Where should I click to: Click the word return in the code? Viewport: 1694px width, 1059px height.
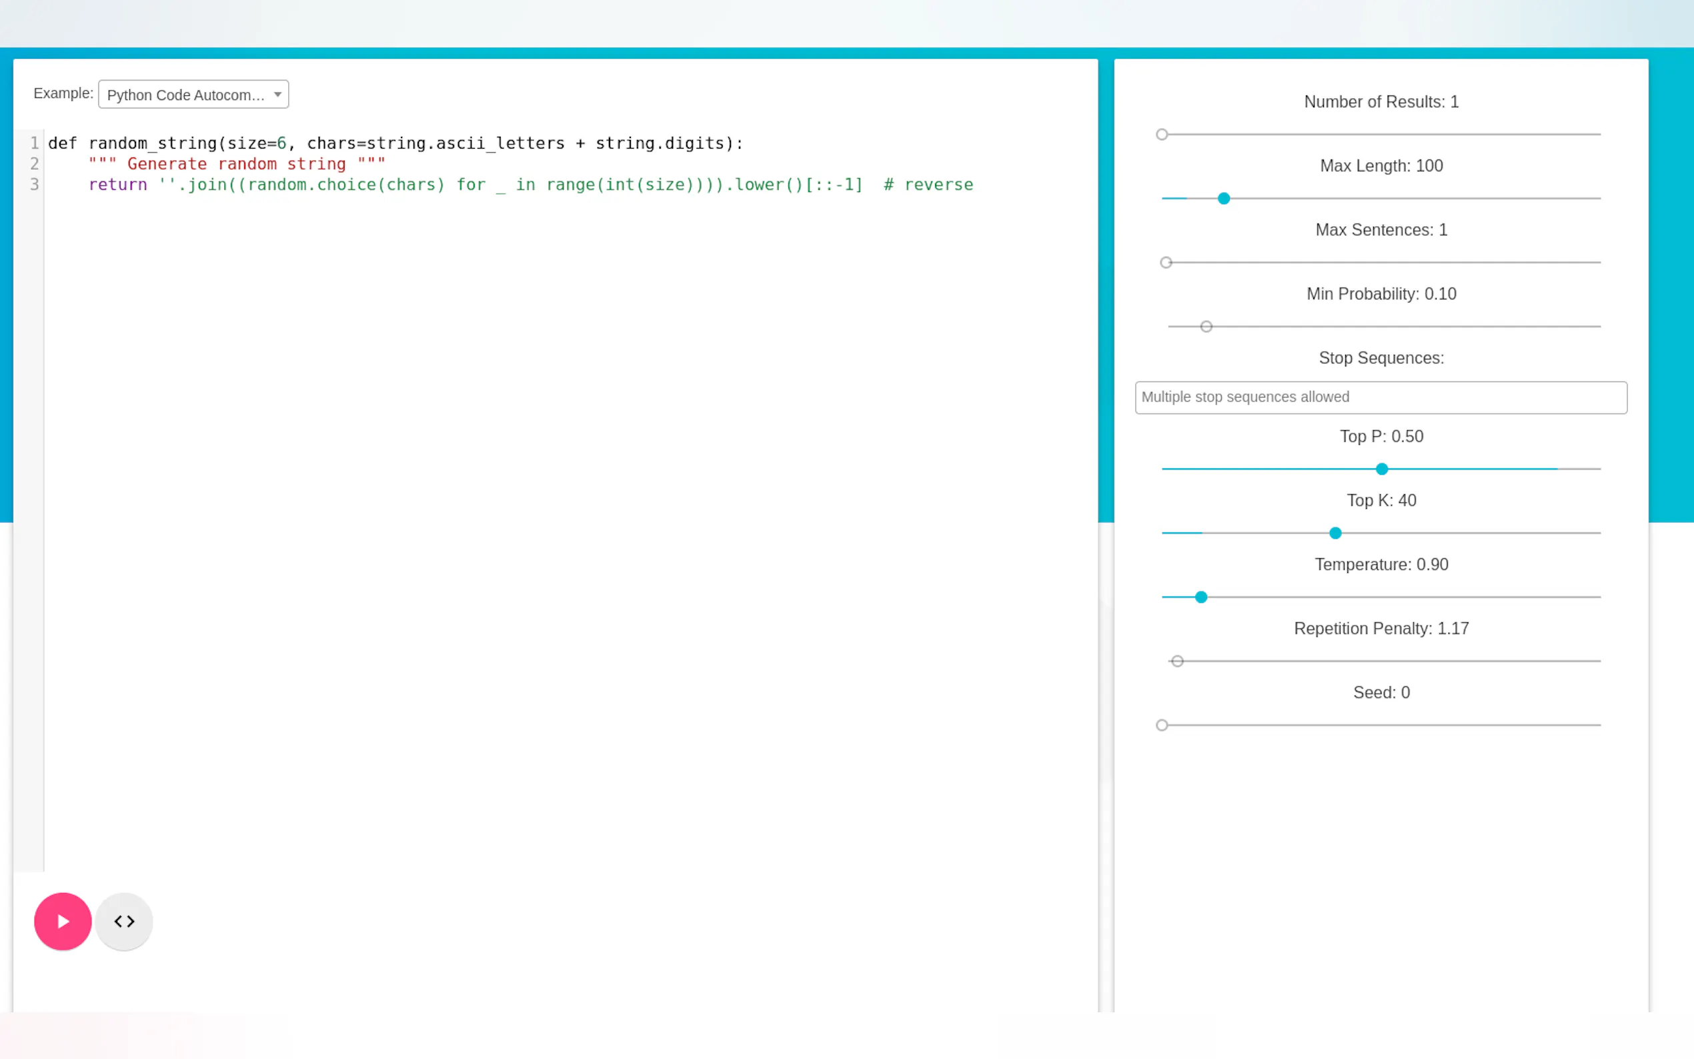click(117, 185)
